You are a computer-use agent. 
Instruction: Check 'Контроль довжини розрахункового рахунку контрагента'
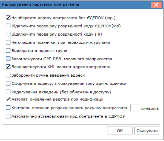(8, 108)
